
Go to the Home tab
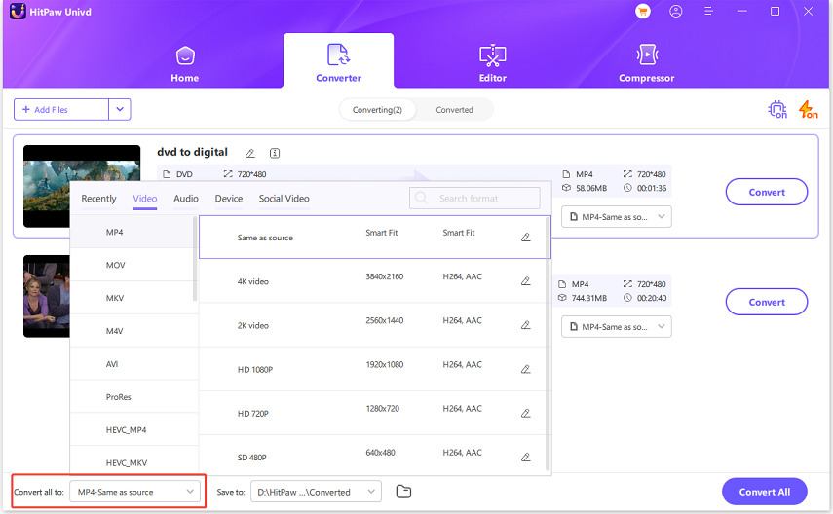(185, 65)
